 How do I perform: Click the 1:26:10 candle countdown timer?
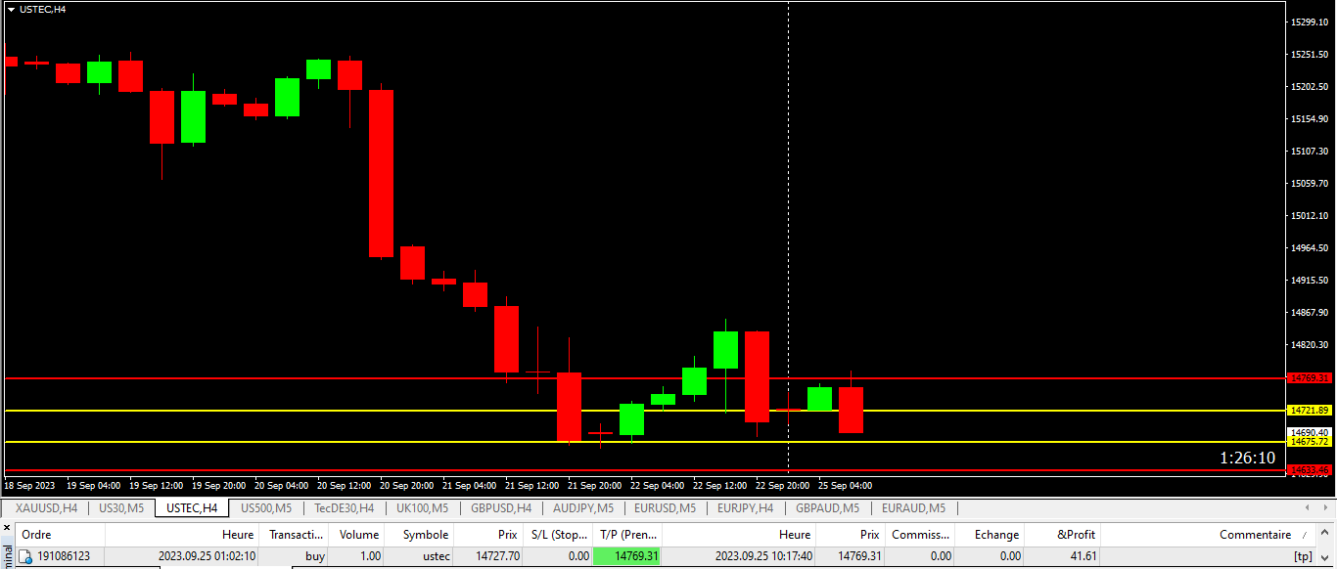(1247, 458)
